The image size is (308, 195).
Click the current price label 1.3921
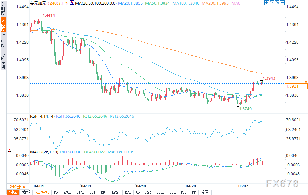296,86
